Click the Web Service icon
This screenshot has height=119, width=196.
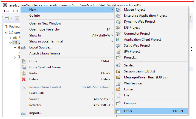118,83
